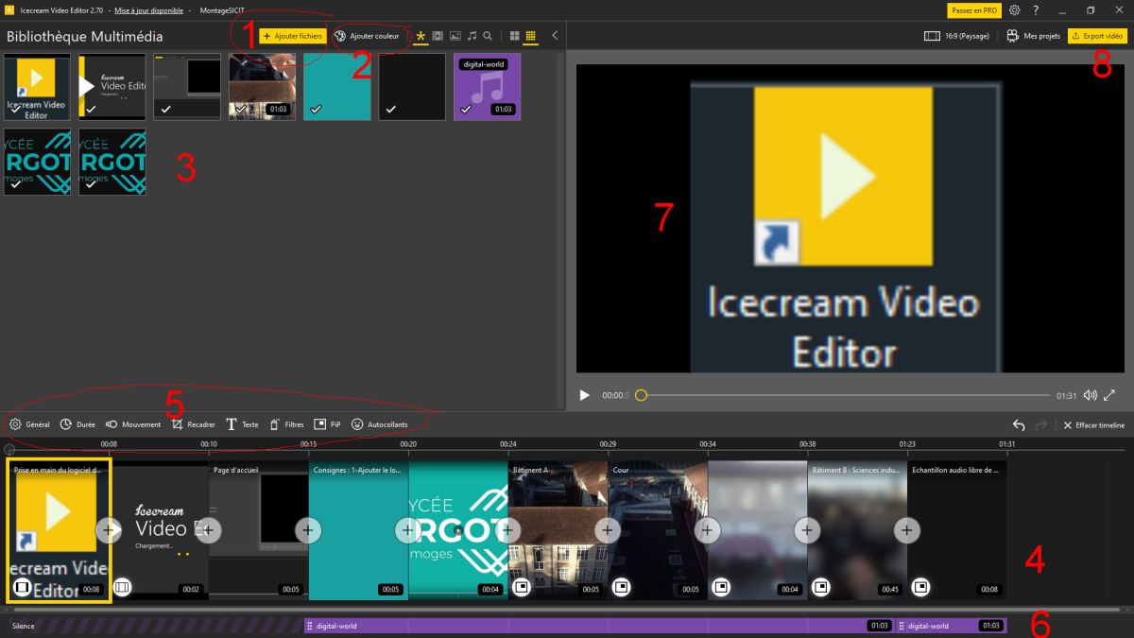Select the Bâtiment A clip on timeline
1134x638 pixels.
pos(558,530)
